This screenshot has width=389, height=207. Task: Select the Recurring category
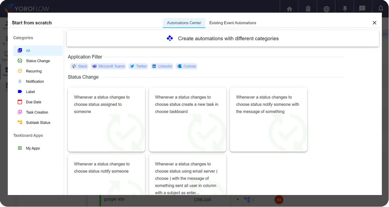[34, 71]
